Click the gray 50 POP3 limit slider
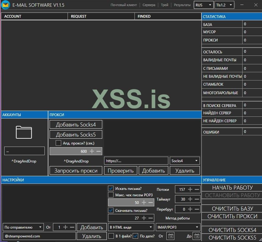This screenshot has width=262, height=242. [131, 202]
